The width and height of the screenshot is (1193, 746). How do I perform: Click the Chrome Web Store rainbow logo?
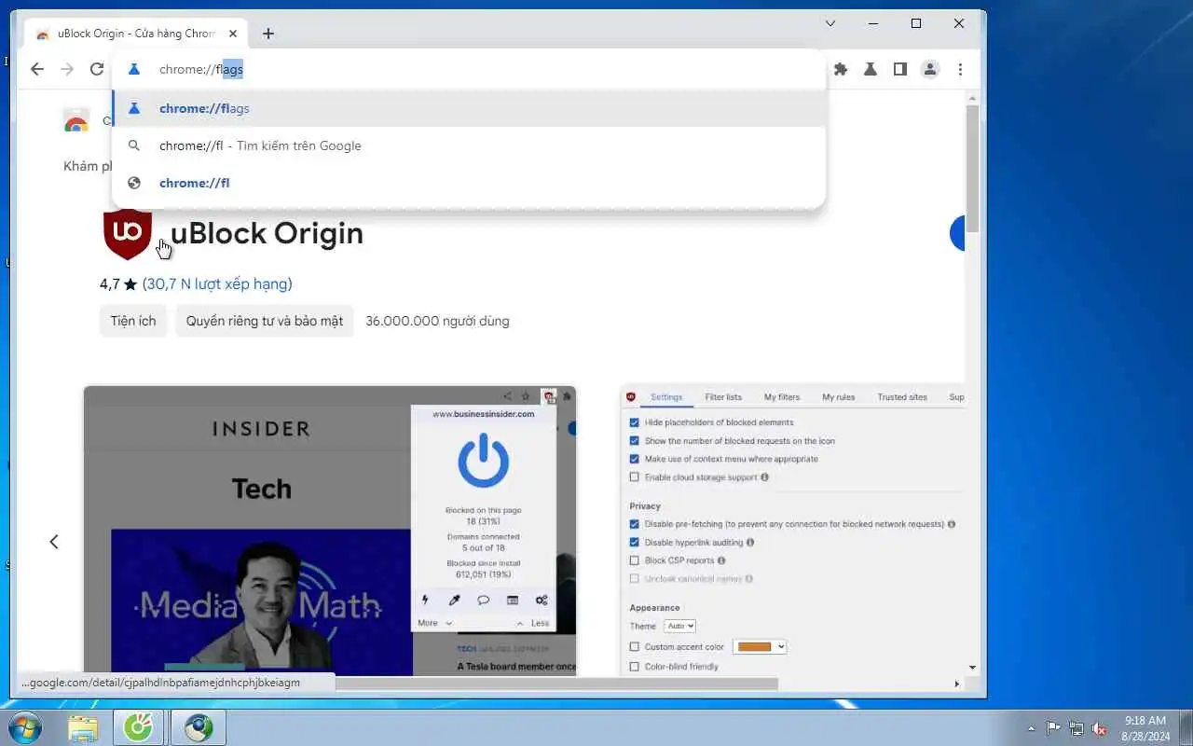point(76,121)
